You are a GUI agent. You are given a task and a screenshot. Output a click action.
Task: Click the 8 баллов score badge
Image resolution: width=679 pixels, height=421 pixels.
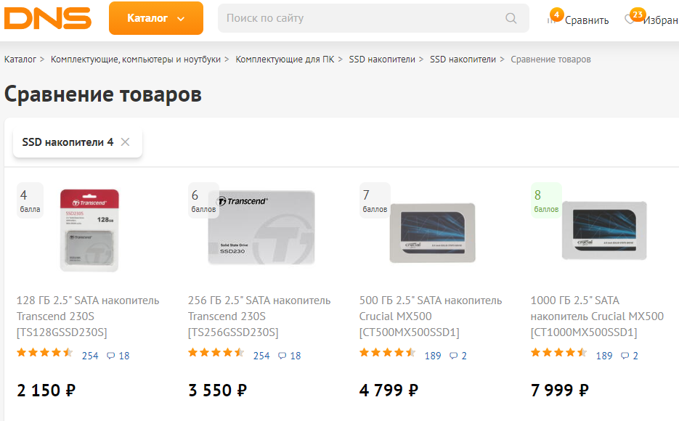pyautogui.click(x=546, y=200)
